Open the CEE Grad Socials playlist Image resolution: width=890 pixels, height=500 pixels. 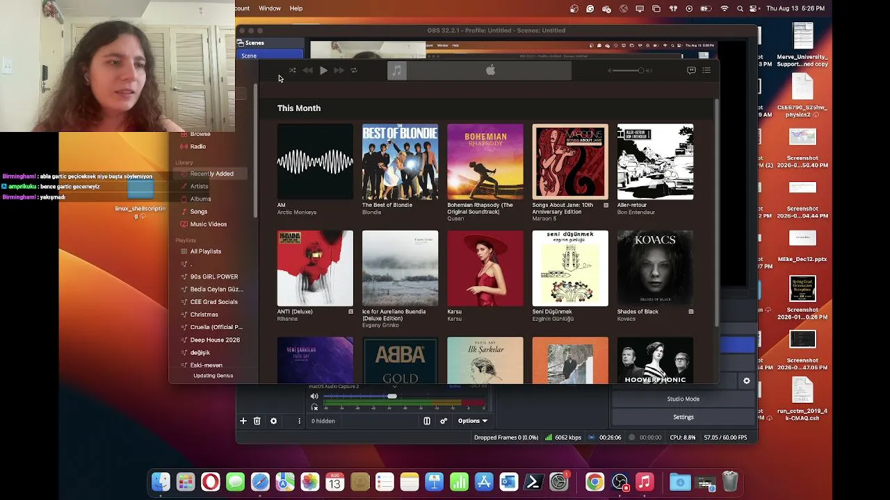click(214, 302)
